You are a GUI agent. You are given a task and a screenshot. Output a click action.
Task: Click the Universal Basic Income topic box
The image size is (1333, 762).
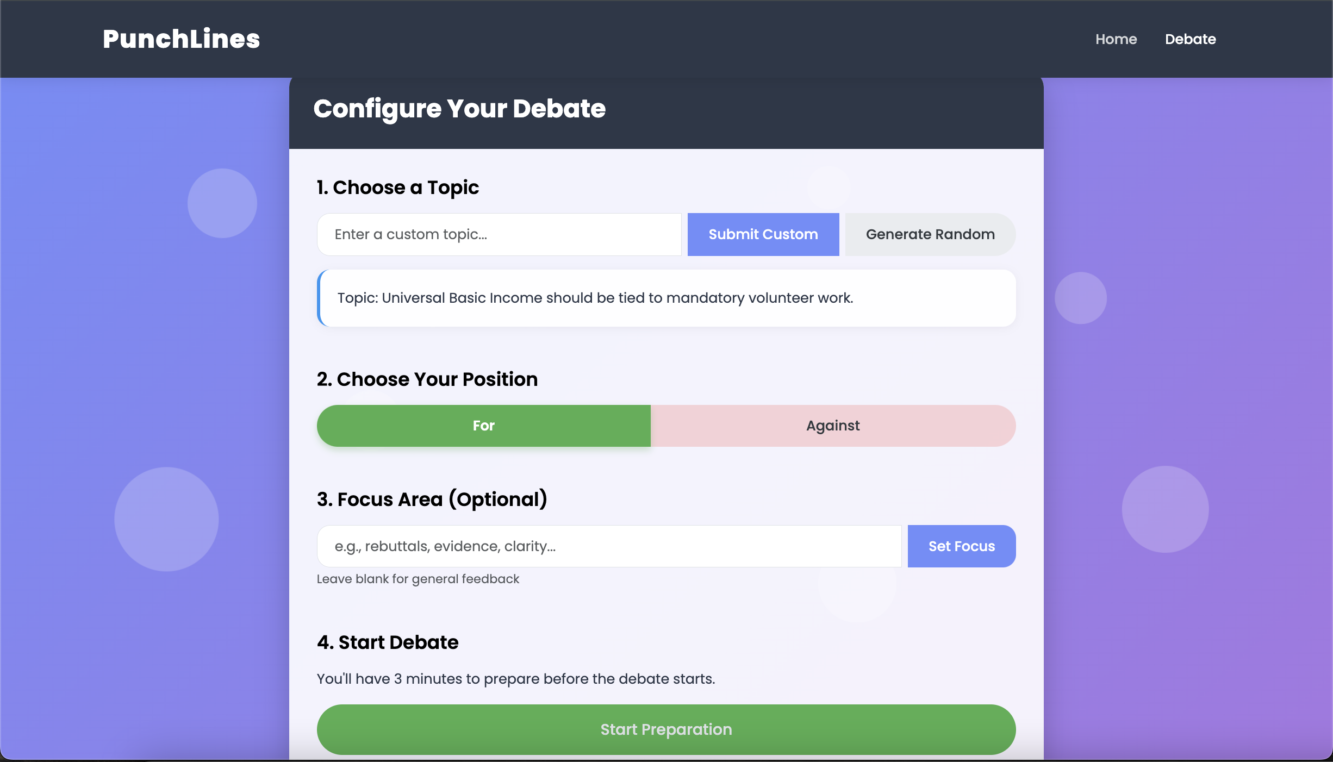[x=666, y=298]
